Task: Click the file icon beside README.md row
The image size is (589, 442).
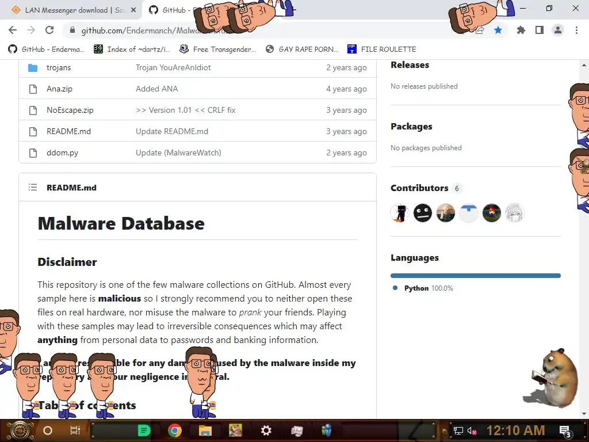Action: (33, 132)
